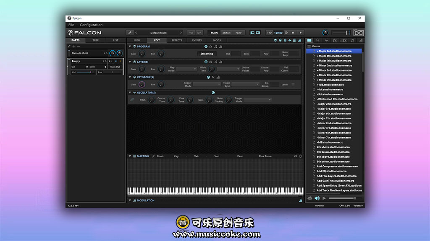Open the Trigger Sync dropdown
Image resolution: width=430 pixels, height=241 pixels.
tap(245, 85)
